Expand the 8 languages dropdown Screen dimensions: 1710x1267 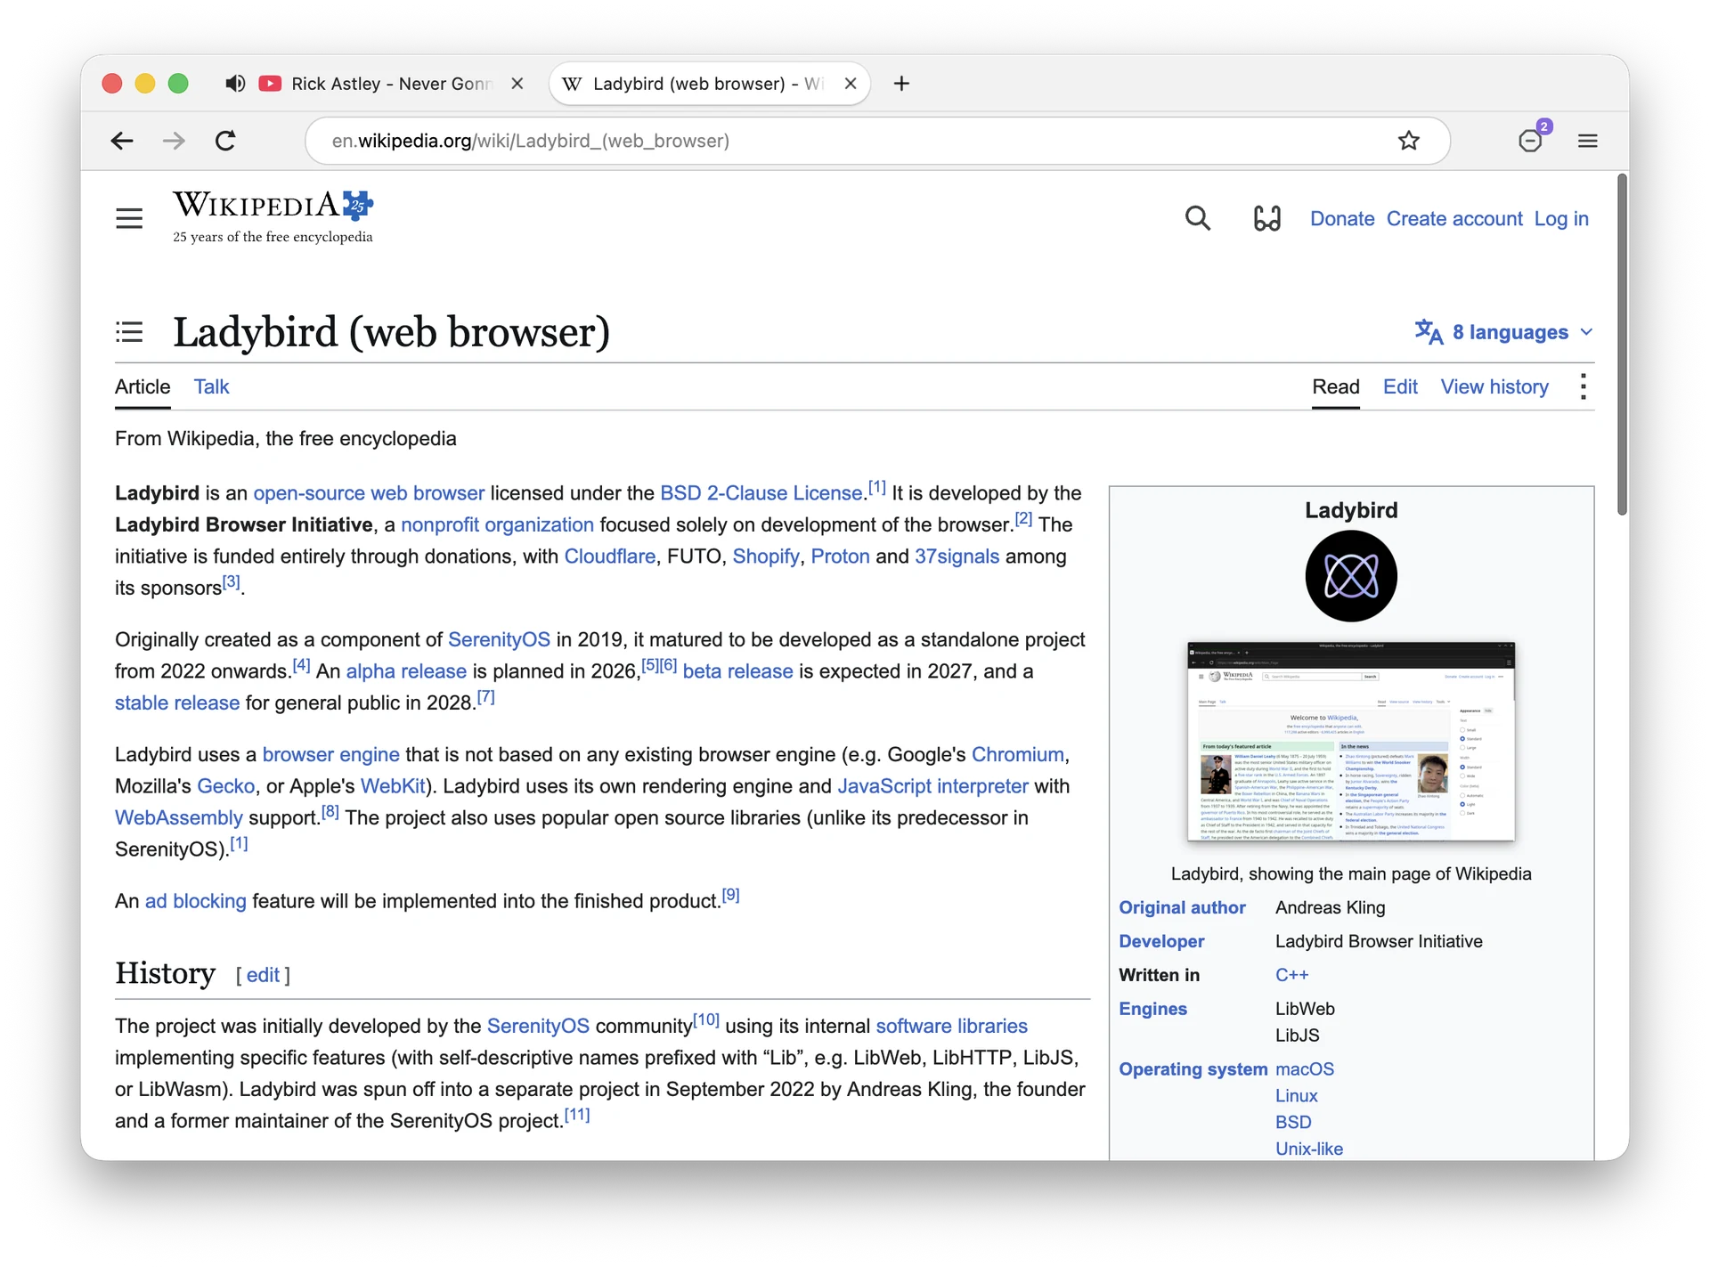point(1503,332)
